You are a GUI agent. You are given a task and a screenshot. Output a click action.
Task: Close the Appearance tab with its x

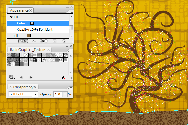pyautogui.click(x=31, y=11)
